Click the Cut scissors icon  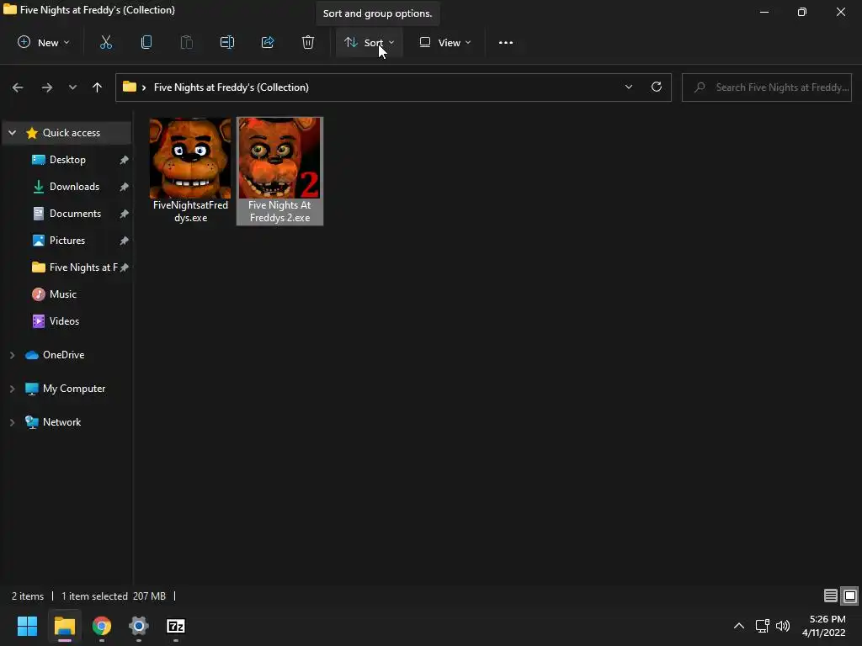click(105, 42)
